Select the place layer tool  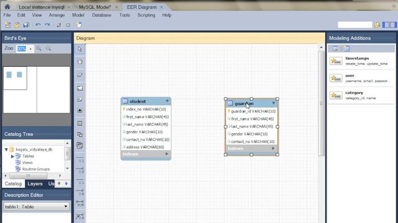pos(80,88)
